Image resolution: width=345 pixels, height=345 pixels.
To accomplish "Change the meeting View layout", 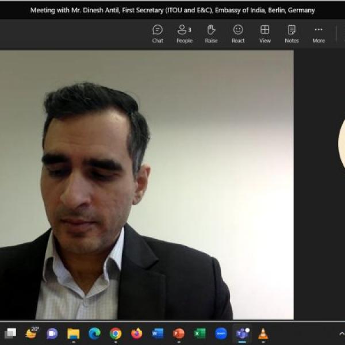I will click(x=265, y=34).
